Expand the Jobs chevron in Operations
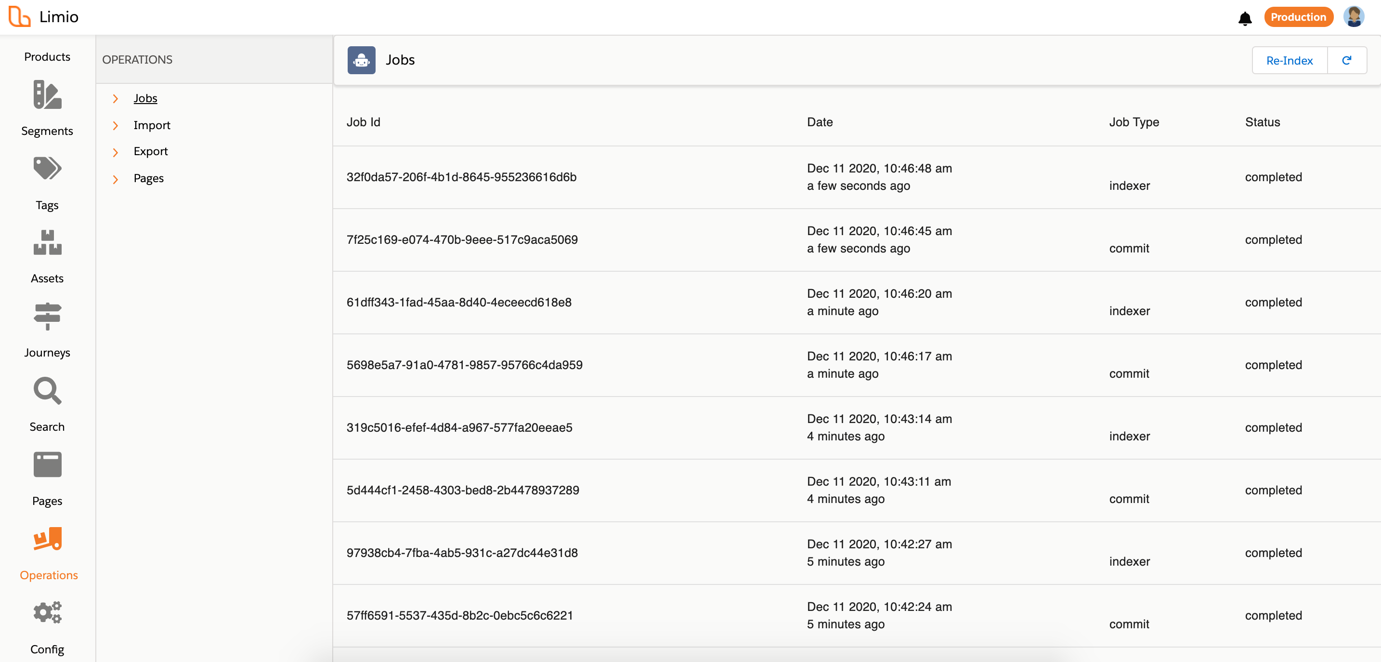This screenshot has height=662, width=1381. [115, 99]
